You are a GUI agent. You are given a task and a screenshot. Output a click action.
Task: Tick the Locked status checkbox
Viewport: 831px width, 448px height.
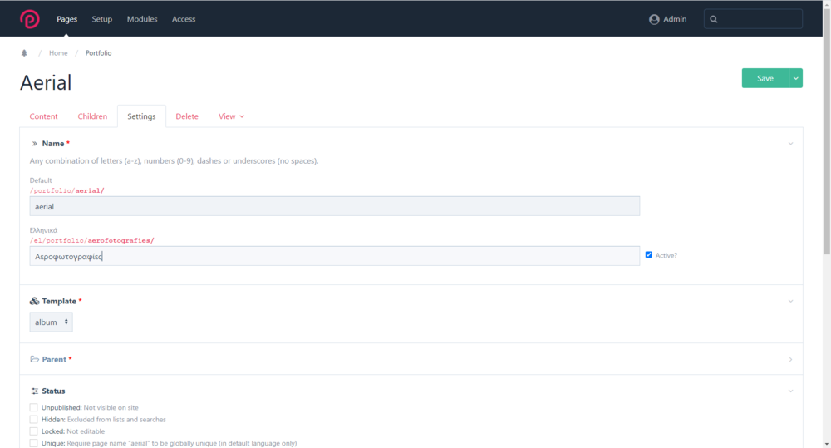pos(34,431)
